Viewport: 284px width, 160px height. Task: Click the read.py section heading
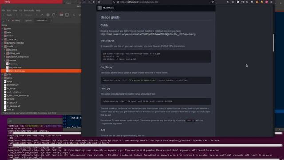pyautogui.click(x=105, y=88)
